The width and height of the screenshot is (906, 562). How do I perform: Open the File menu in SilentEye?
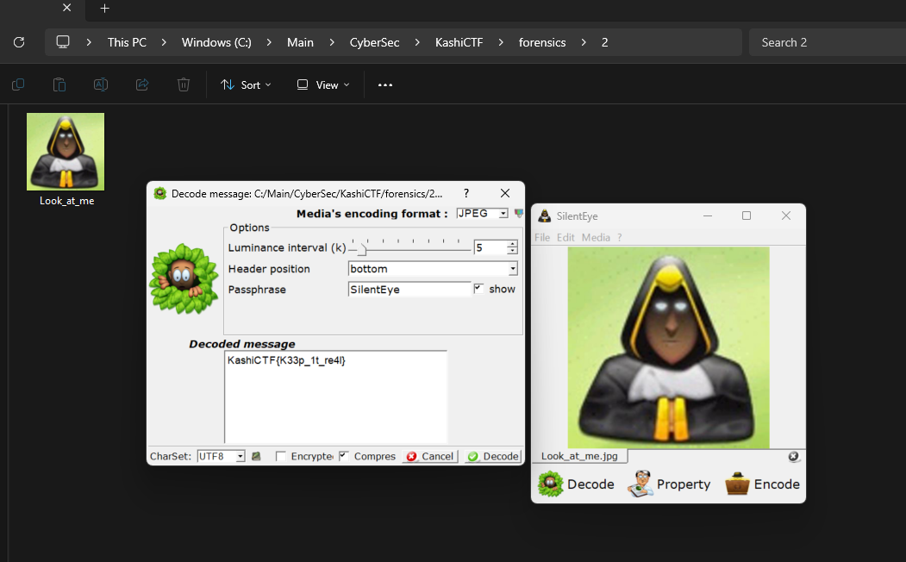[x=541, y=237]
